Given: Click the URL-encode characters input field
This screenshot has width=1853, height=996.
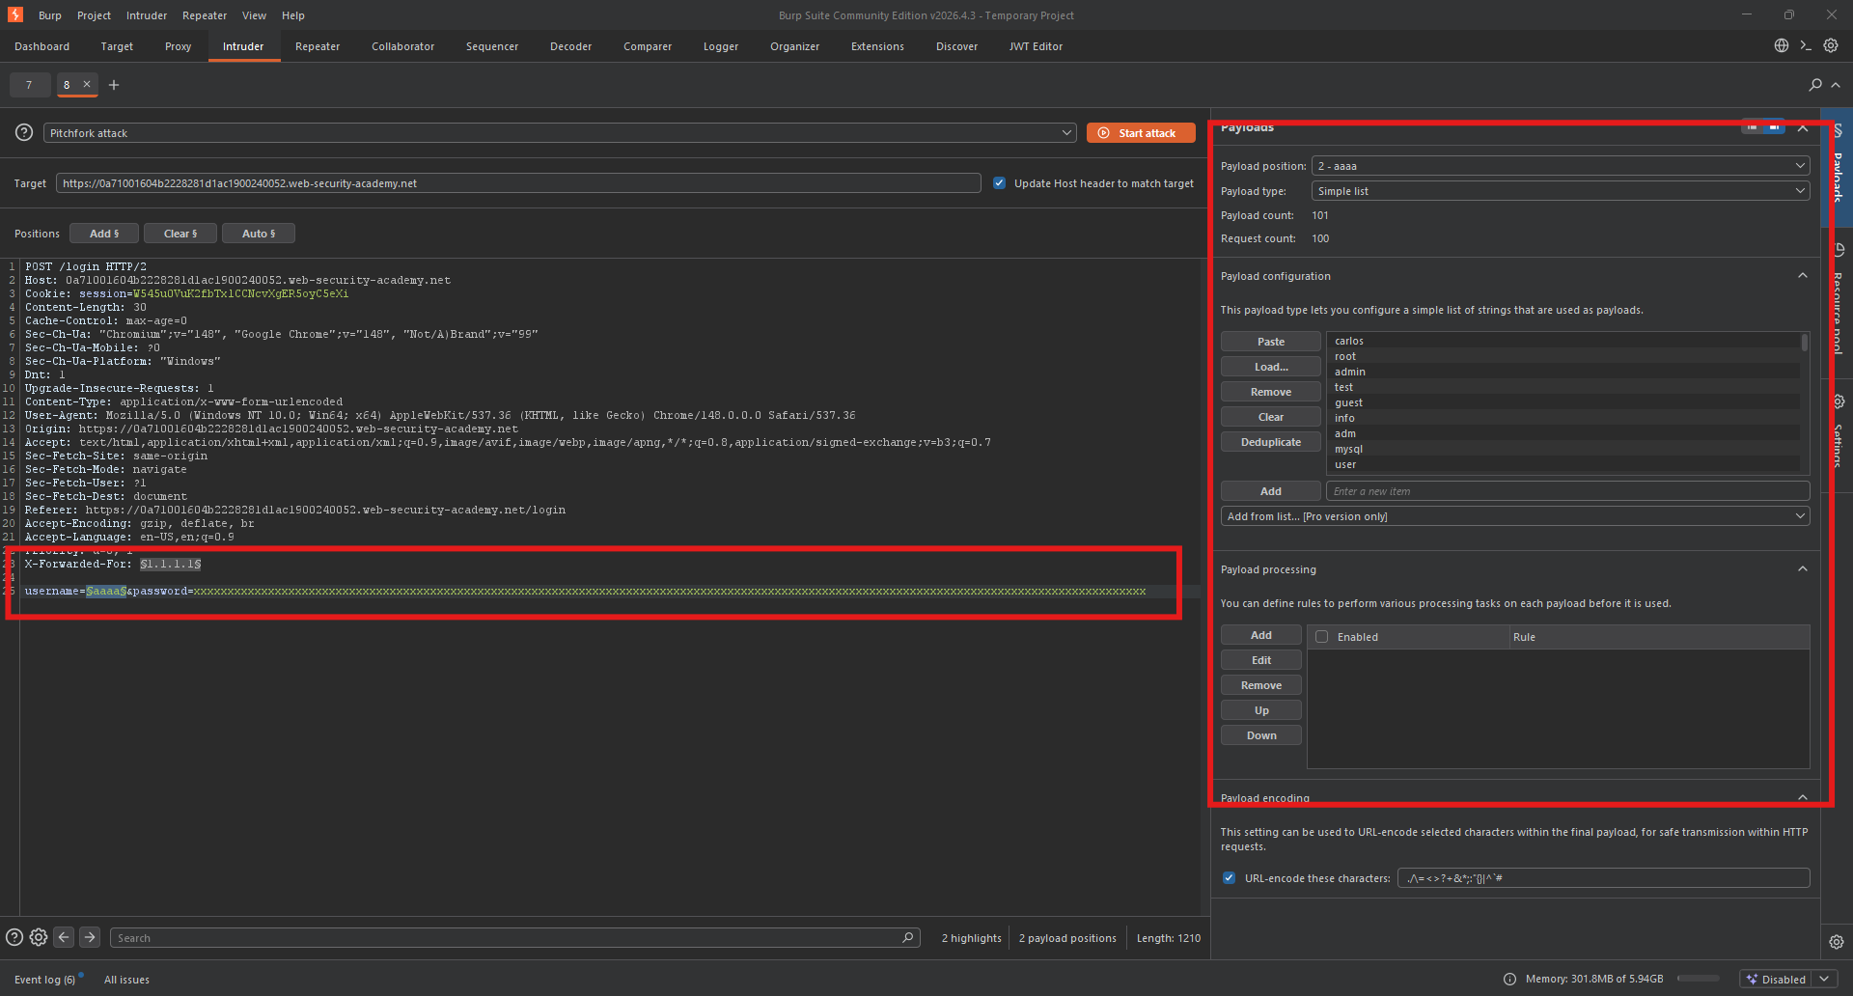Looking at the screenshot, I should pyautogui.click(x=1604, y=878).
